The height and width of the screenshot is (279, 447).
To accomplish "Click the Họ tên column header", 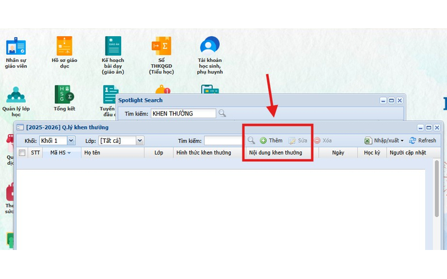I will point(113,152).
